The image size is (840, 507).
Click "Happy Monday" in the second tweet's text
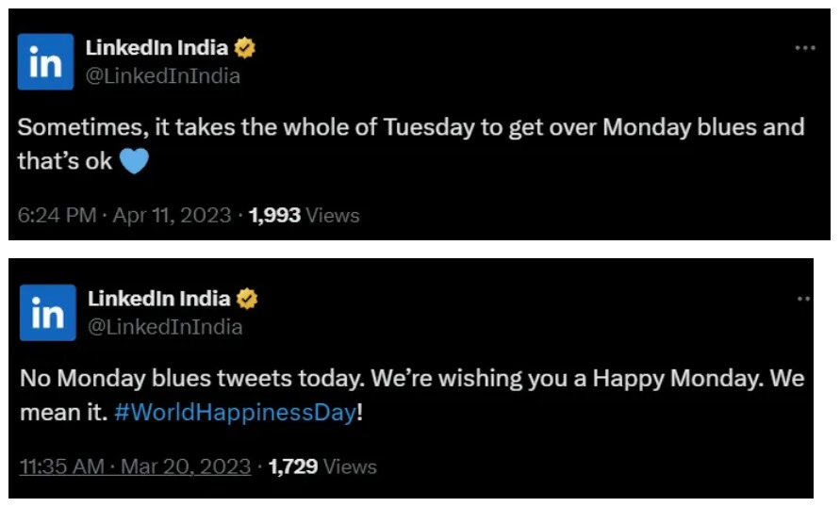click(x=679, y=380)
